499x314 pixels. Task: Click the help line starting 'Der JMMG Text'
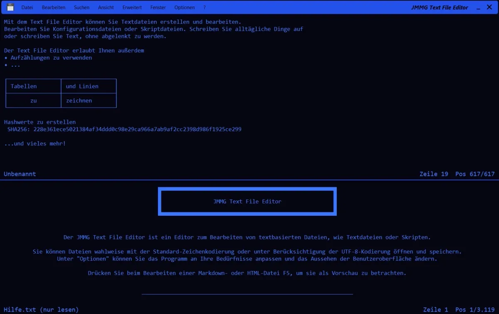tap(247, 237)
